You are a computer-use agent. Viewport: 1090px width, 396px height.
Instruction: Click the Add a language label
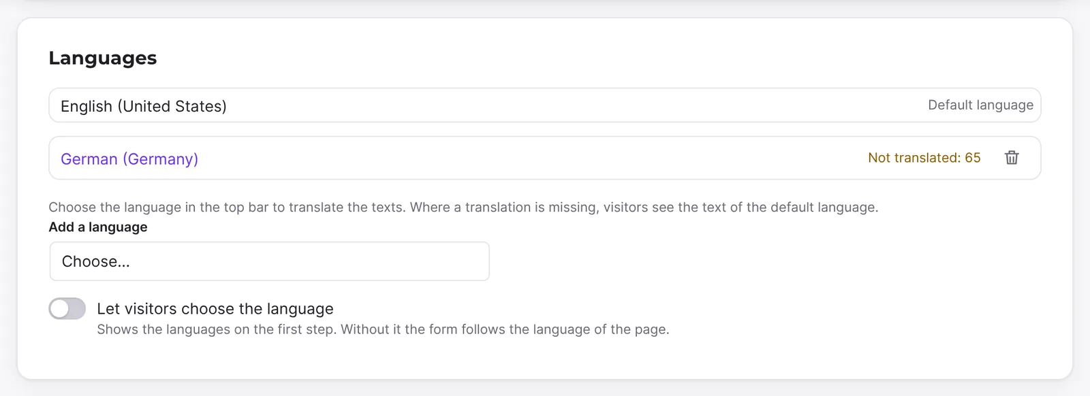tap(98, 227)
